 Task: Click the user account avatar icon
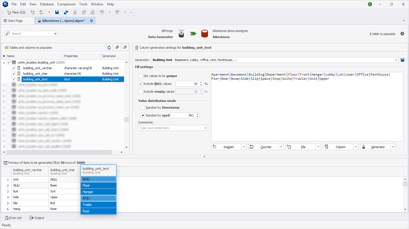(370, 4)
